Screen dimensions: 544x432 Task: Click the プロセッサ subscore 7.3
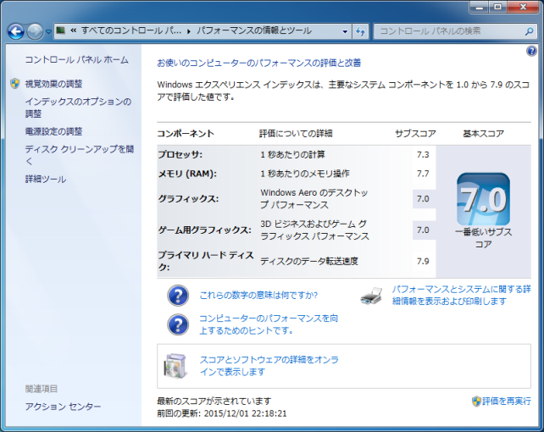(x=423, y=155)
